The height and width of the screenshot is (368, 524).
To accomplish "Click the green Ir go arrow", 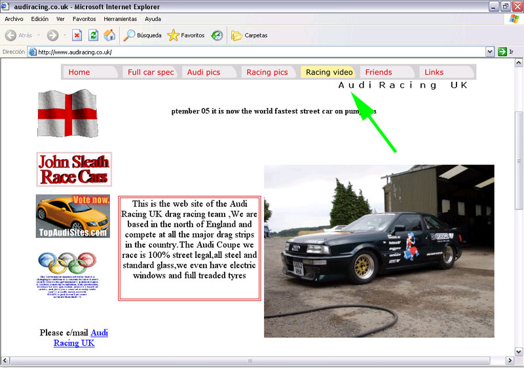I will 502,52.
